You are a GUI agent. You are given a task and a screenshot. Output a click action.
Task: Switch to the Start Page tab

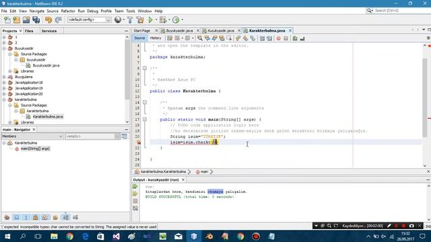[x=142, y=31]
